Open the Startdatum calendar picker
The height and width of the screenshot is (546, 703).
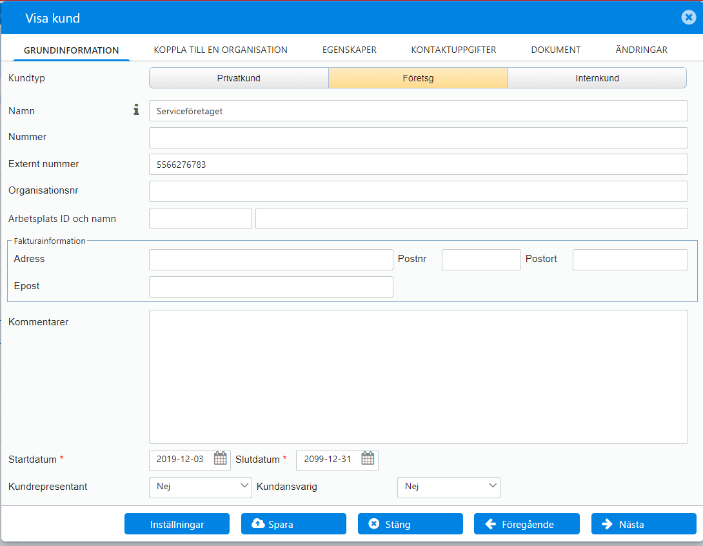coord(220,458)
